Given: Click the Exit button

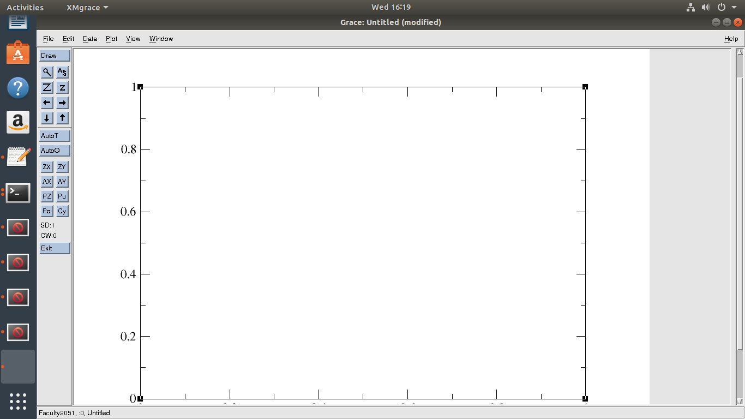Looking at the screenshot, I should click(x=55, y=248).
